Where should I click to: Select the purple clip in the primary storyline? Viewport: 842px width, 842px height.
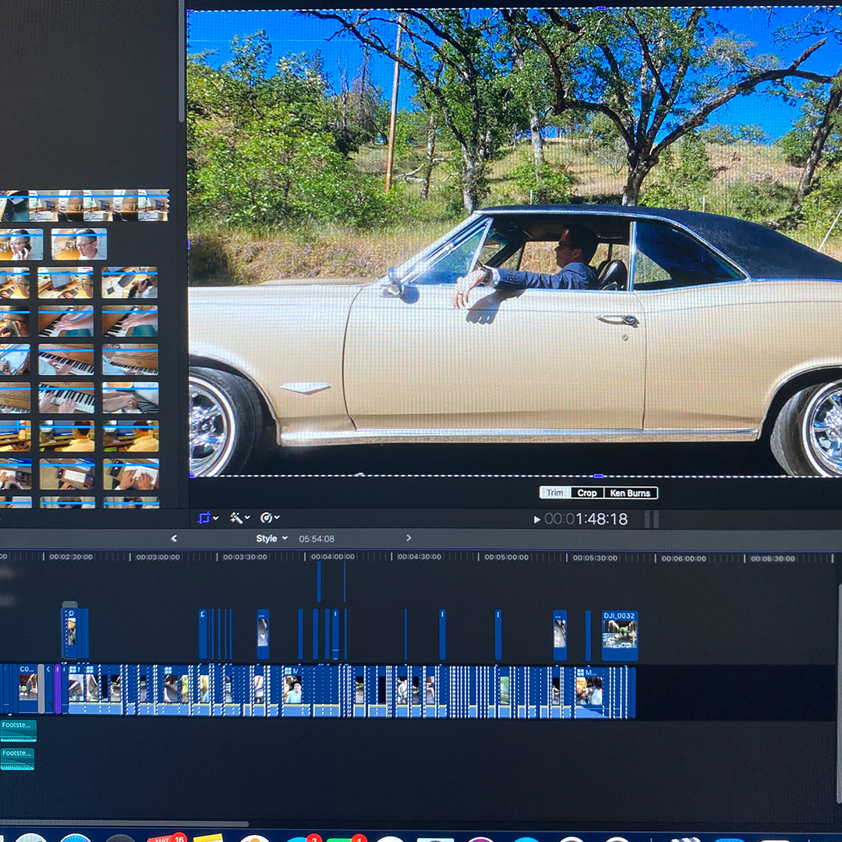pos(58,689)
